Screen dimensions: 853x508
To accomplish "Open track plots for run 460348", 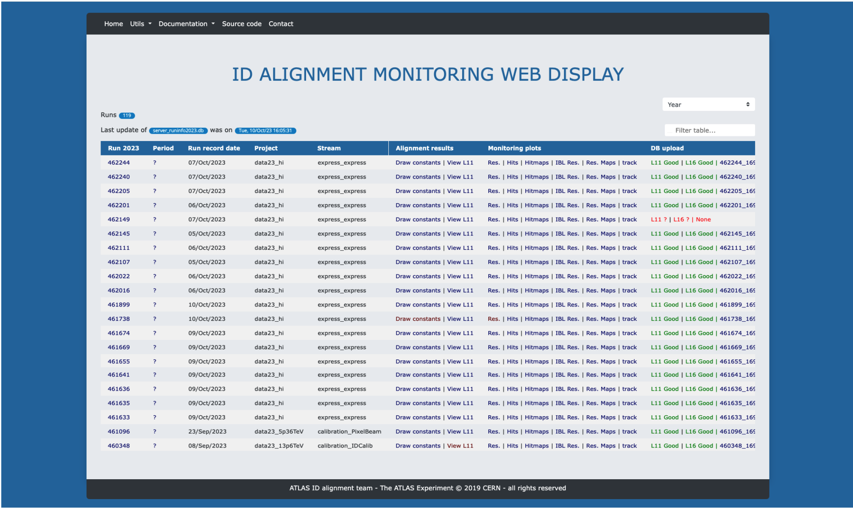I will pos(630,446).
